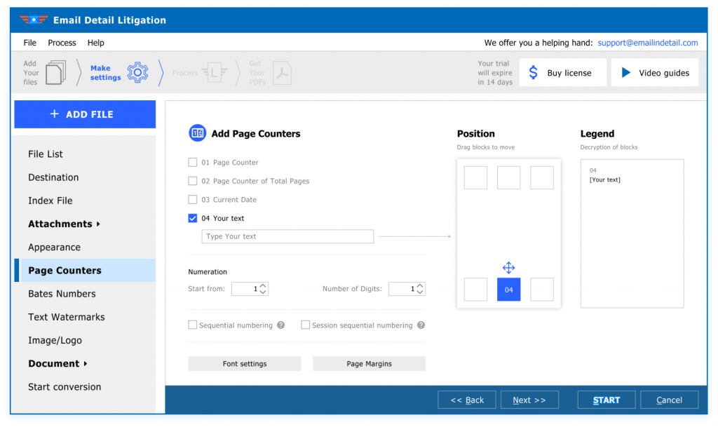Viewport: 718px width, 427px height.
Task: Enable 01 Page Counter checkbox
Action: tap(192, 162)
